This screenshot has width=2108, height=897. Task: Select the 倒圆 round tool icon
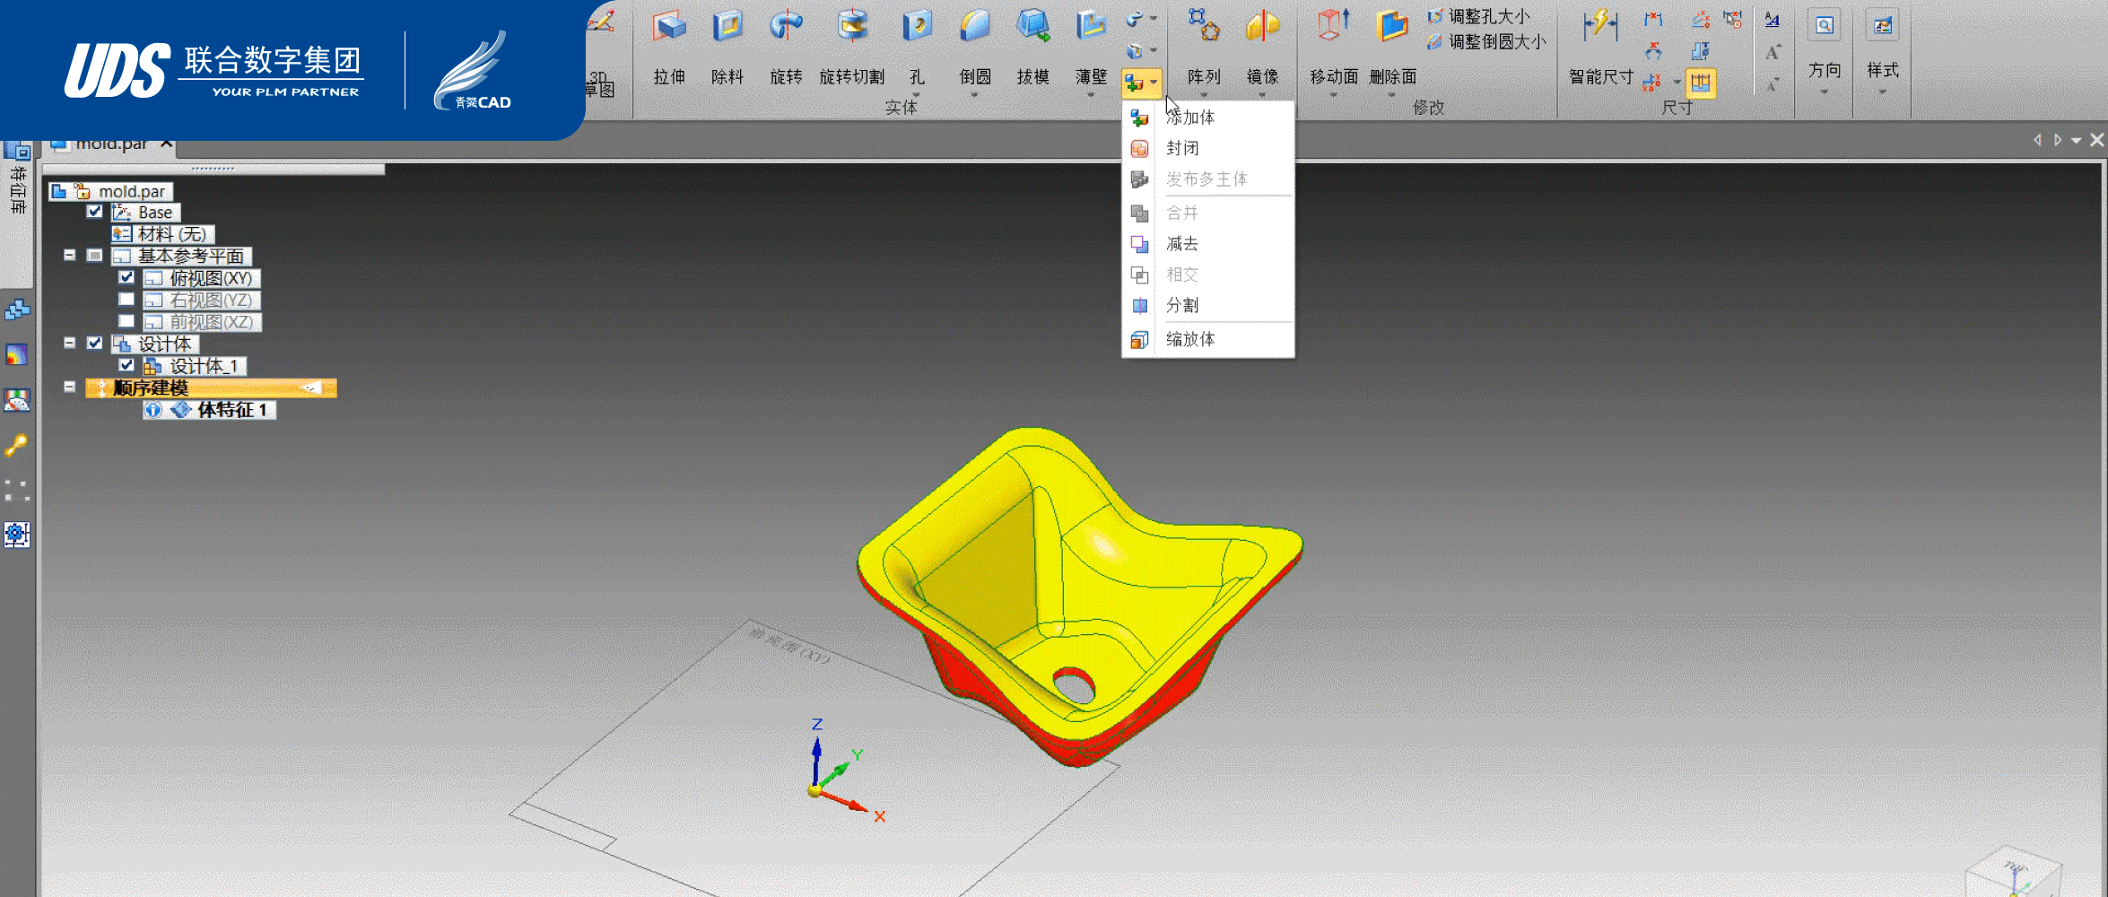[974, 27]
